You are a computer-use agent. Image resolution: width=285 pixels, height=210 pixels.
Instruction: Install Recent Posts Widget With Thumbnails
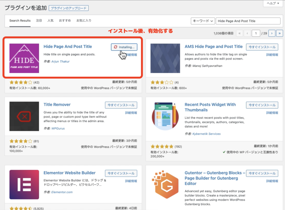click(x=262, y=105)
